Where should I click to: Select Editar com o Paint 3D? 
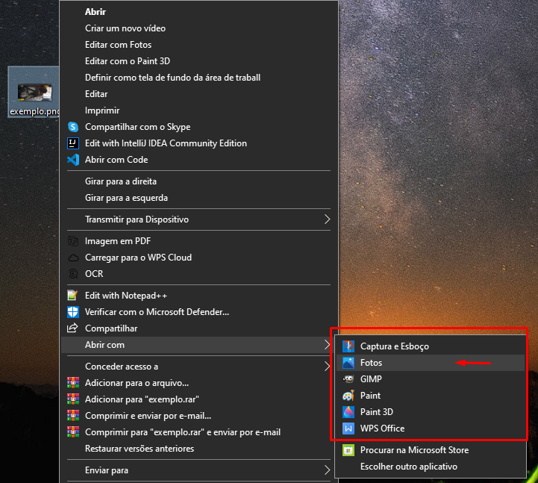click(199, 61)
